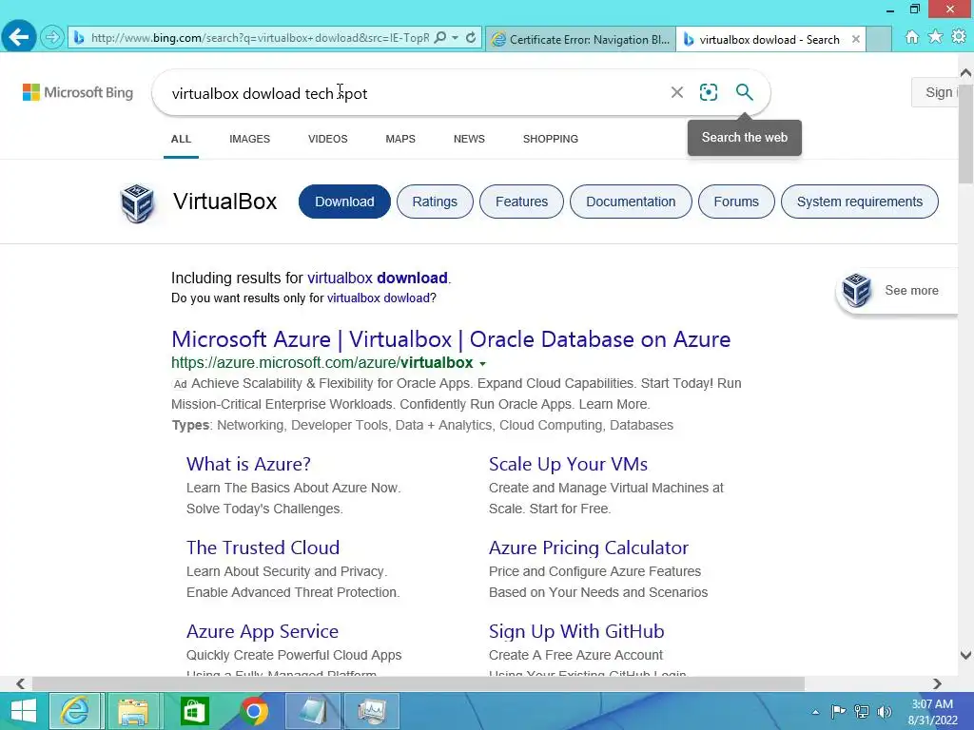Click the horizontal scrollbar right arrow

[x=937, y=683]
